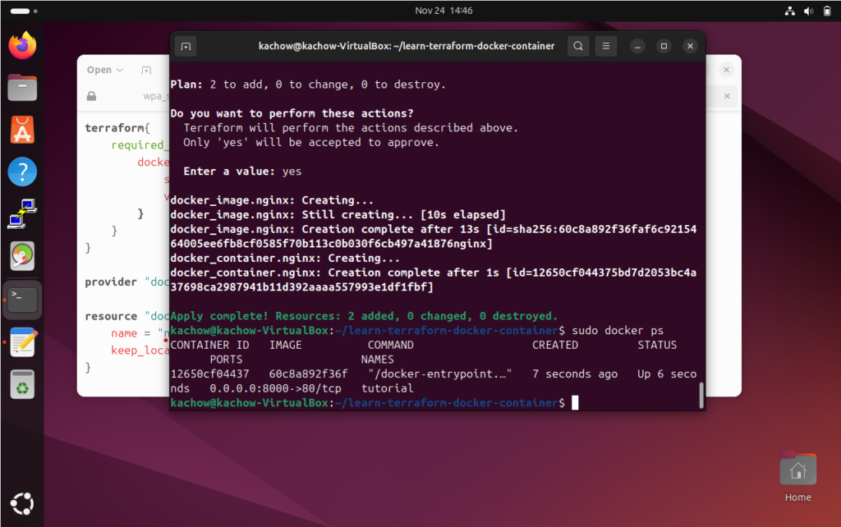
Task: Open the Help icon in dock
Action: [x=22, y=172]
